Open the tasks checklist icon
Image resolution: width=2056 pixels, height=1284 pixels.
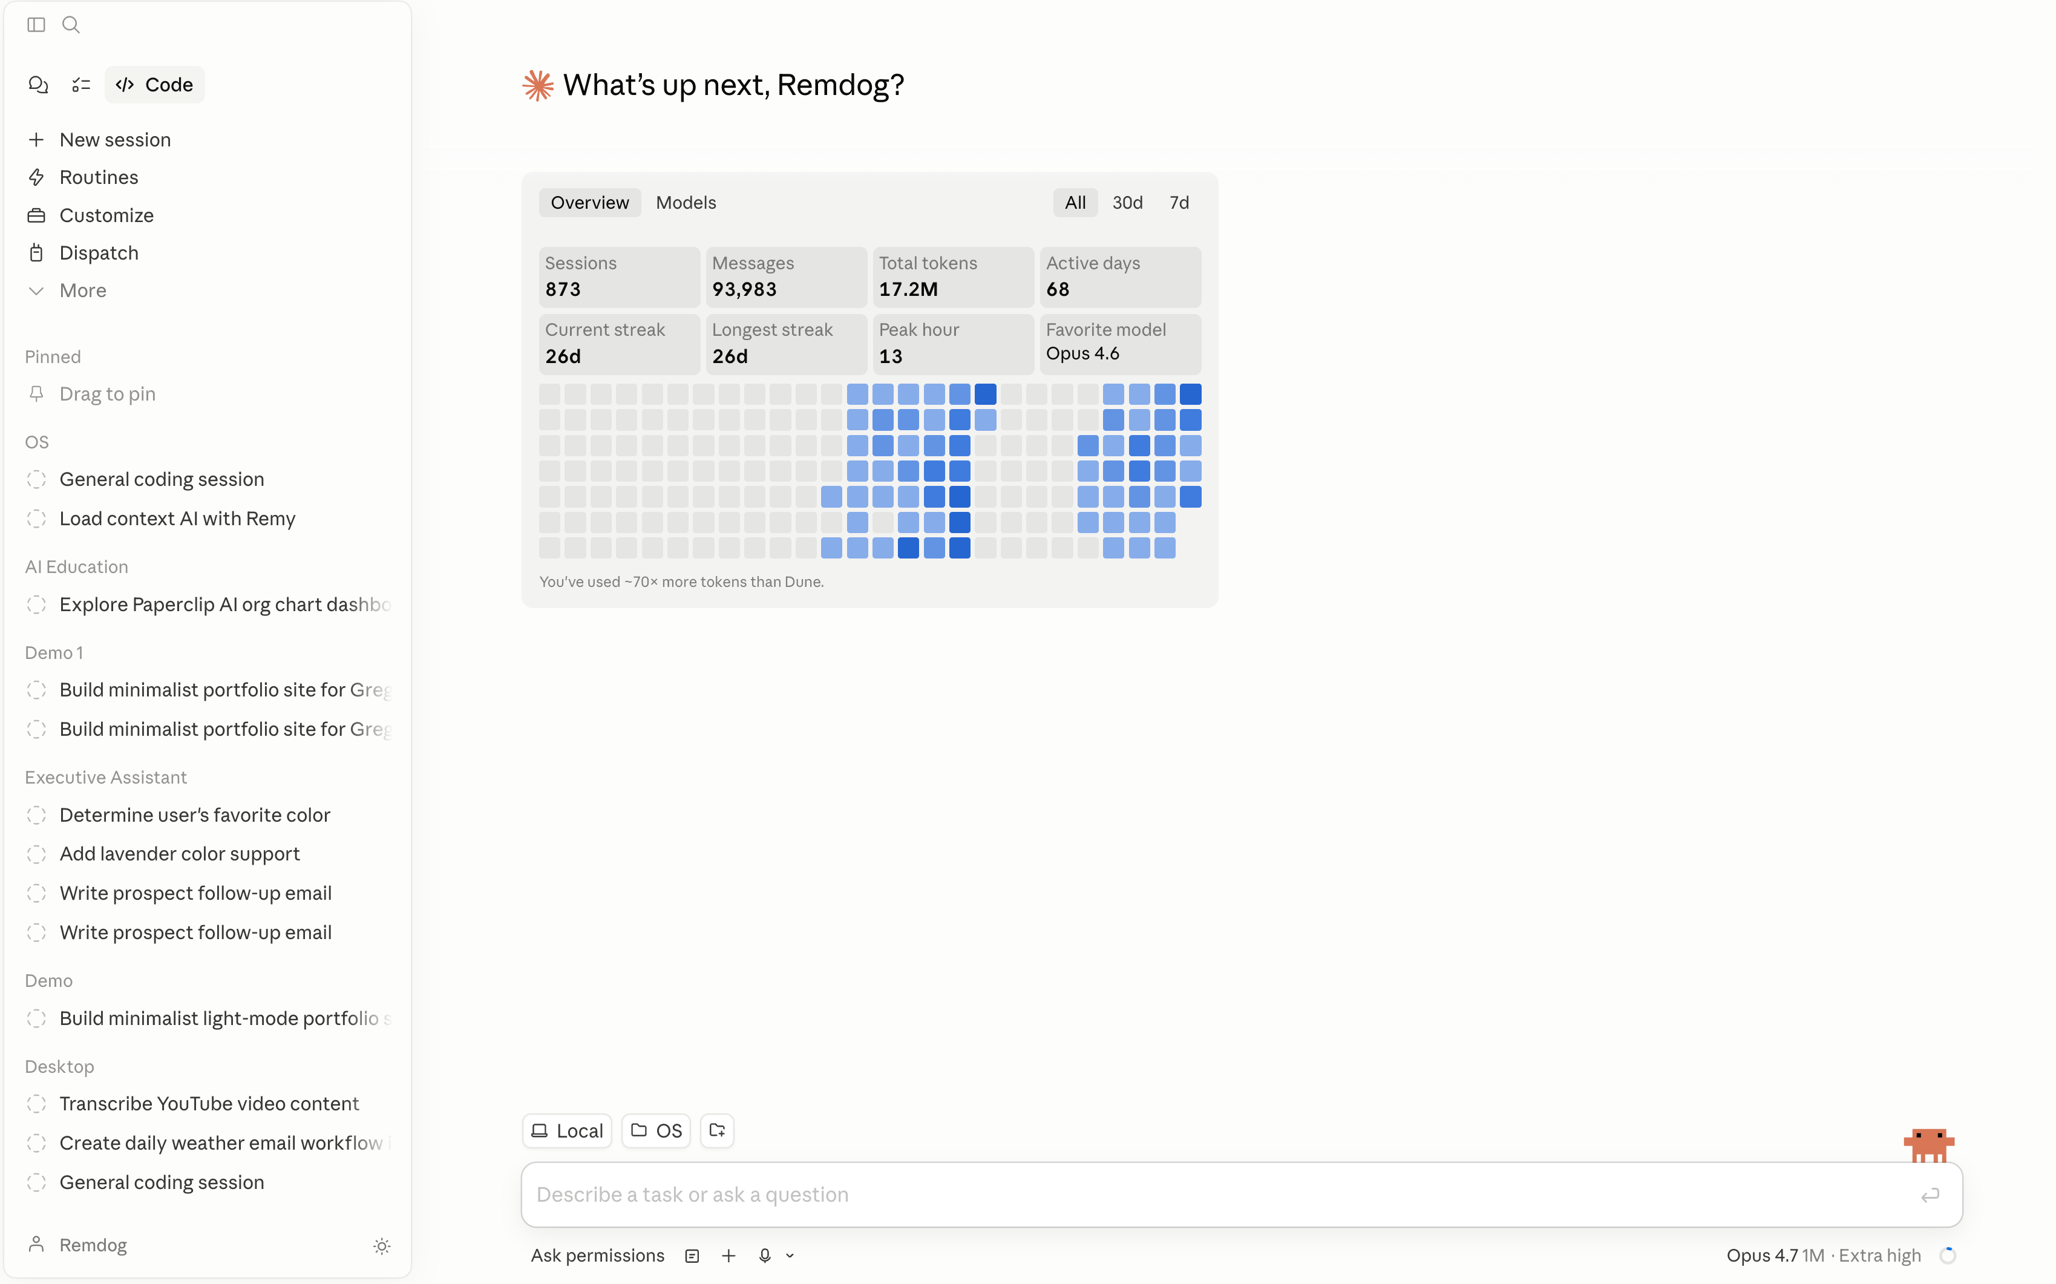(x=80, y=84)
